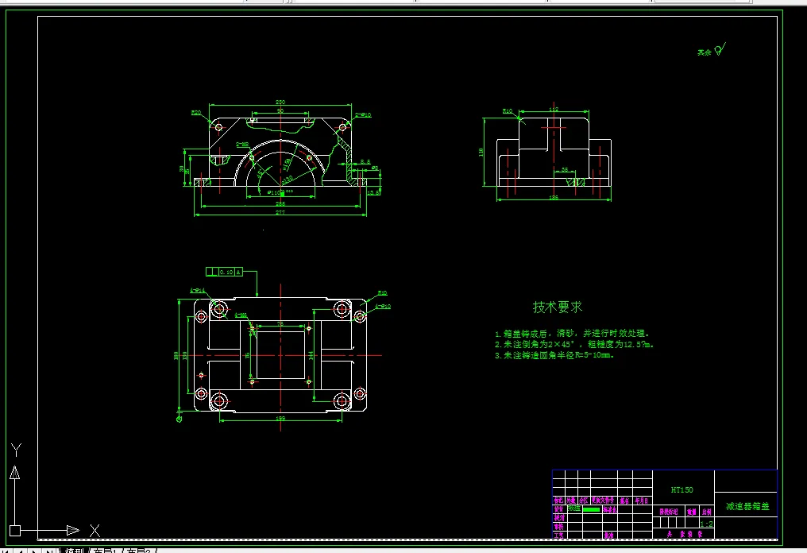Switch to the 模型 model tab

click(74, 551)
